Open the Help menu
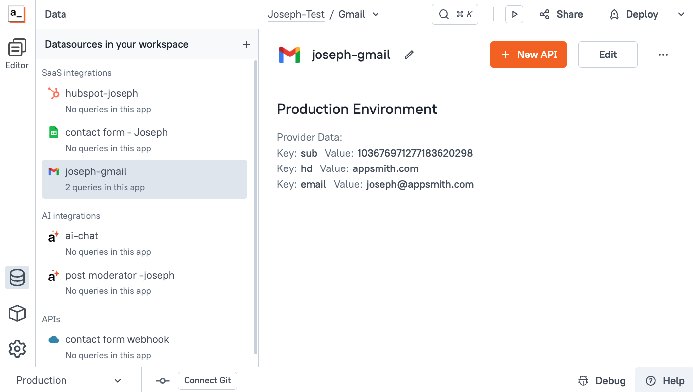The image size is (693, 392). tap(664, 380)
